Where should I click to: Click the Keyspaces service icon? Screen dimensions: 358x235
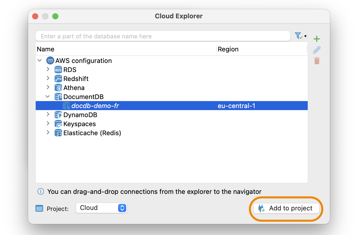coord(58,124)
